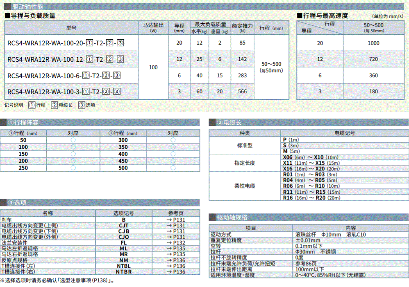The width and height of the screenshot is (409, 287).
Task: Click option code B for 刹车
Action: pyautogui.click(x=124, y=220)
